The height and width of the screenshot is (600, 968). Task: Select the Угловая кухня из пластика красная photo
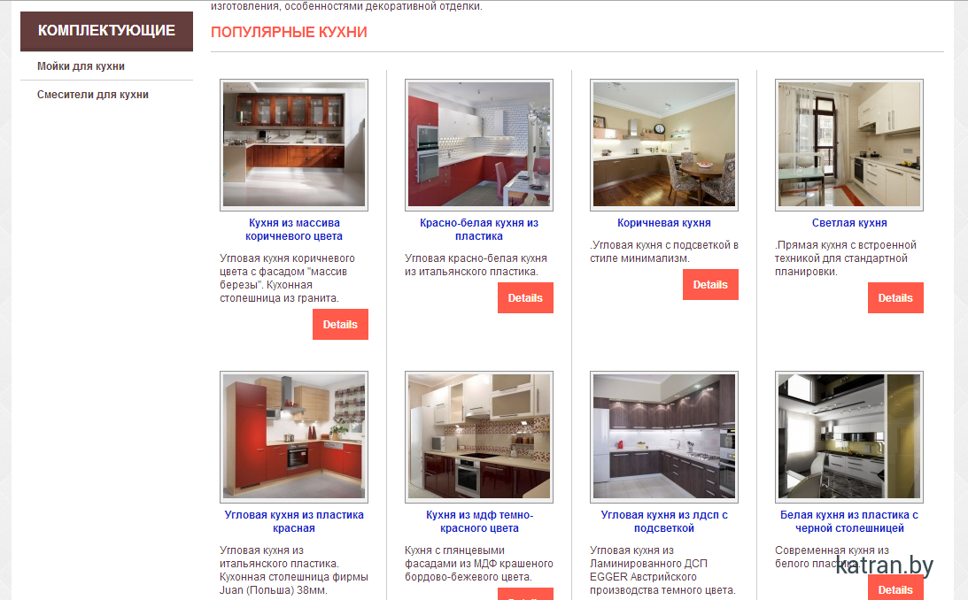294,437
